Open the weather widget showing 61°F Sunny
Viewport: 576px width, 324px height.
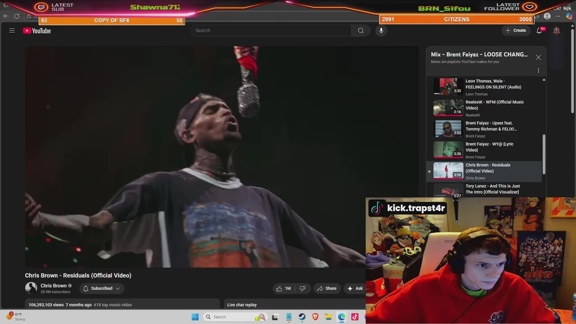click(x=16, y=317)
